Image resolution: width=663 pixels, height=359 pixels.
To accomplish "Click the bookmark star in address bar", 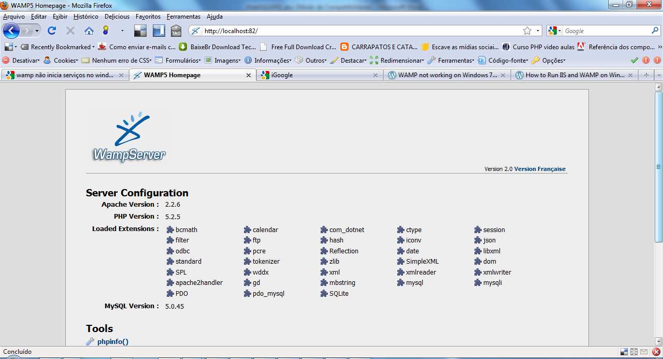I will [x=527, y=31].
